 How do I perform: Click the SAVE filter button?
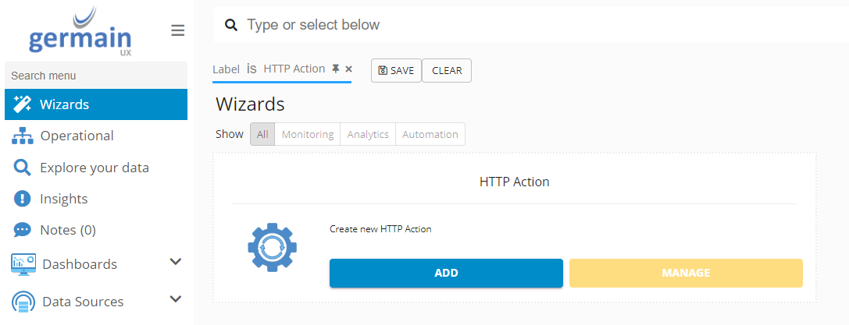[x=396, y=70]
